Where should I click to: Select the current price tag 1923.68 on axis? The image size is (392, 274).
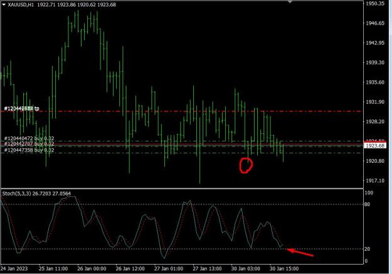(x=375, y=146)
